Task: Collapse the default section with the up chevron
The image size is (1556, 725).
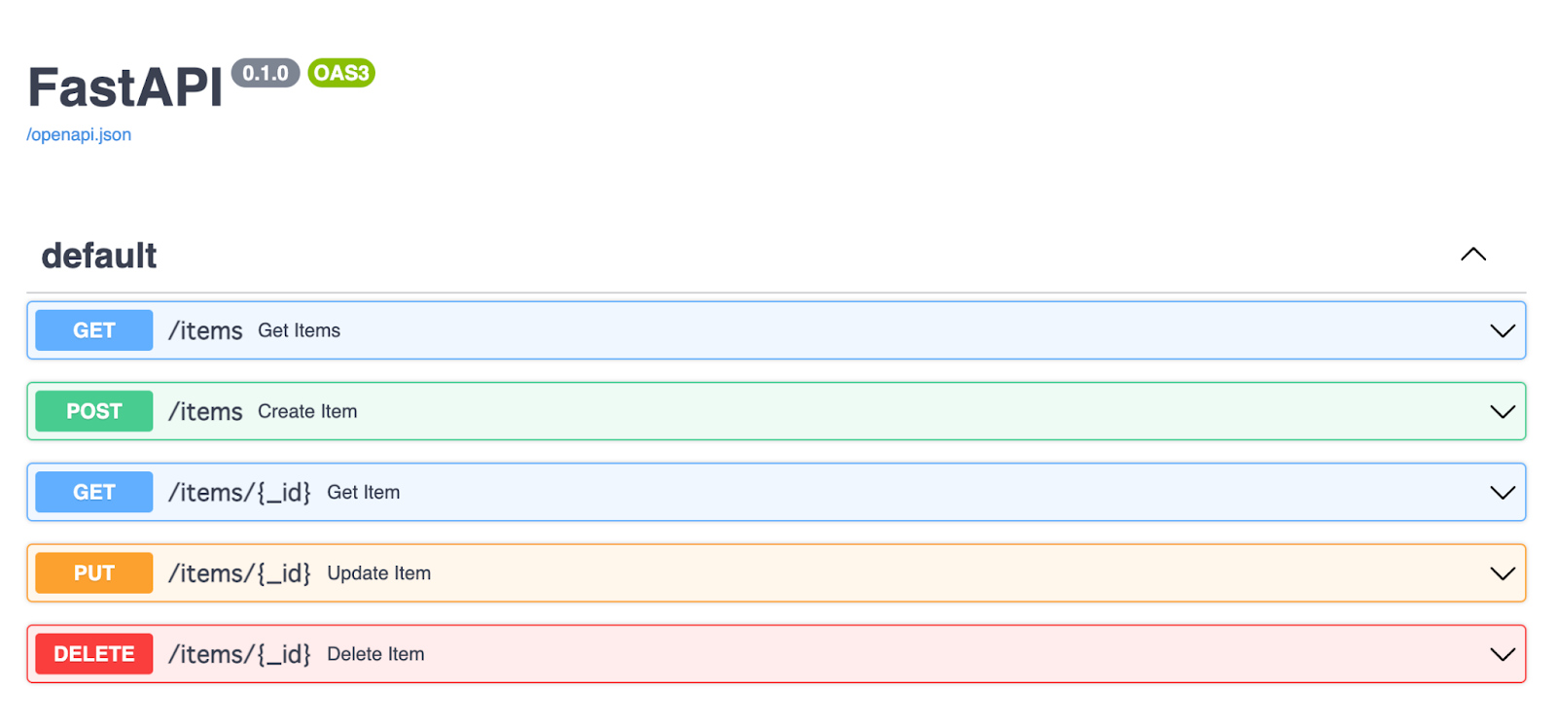Action: (1473, 255)
